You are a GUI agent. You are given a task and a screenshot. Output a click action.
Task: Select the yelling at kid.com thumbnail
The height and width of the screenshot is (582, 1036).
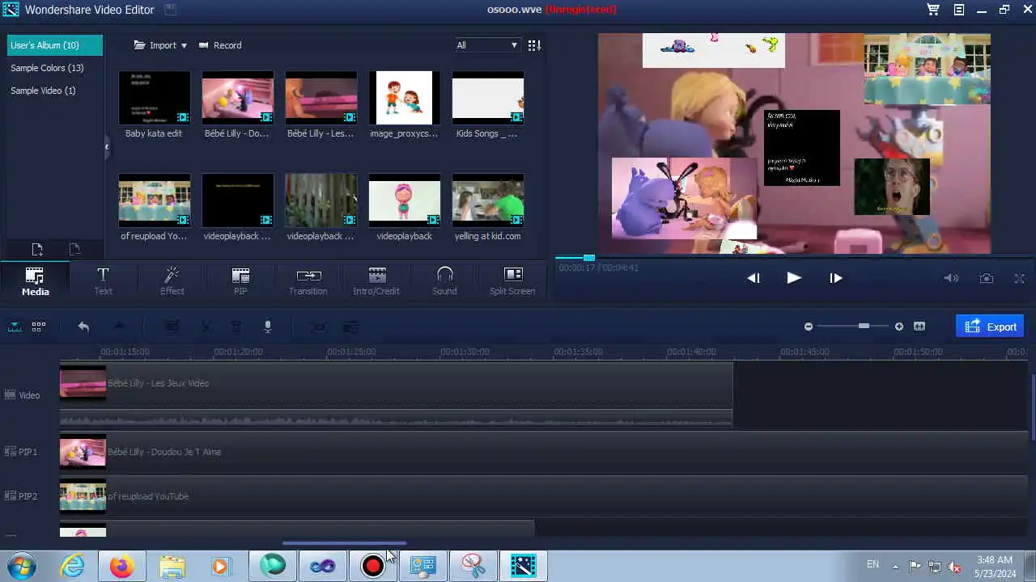click(487, 200)
